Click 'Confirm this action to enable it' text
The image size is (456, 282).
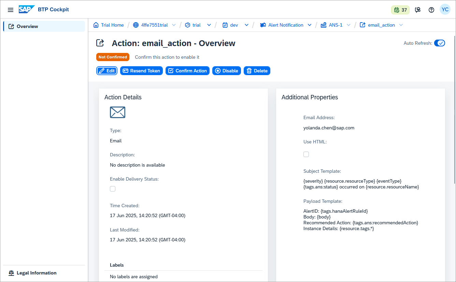coord(167,57)
